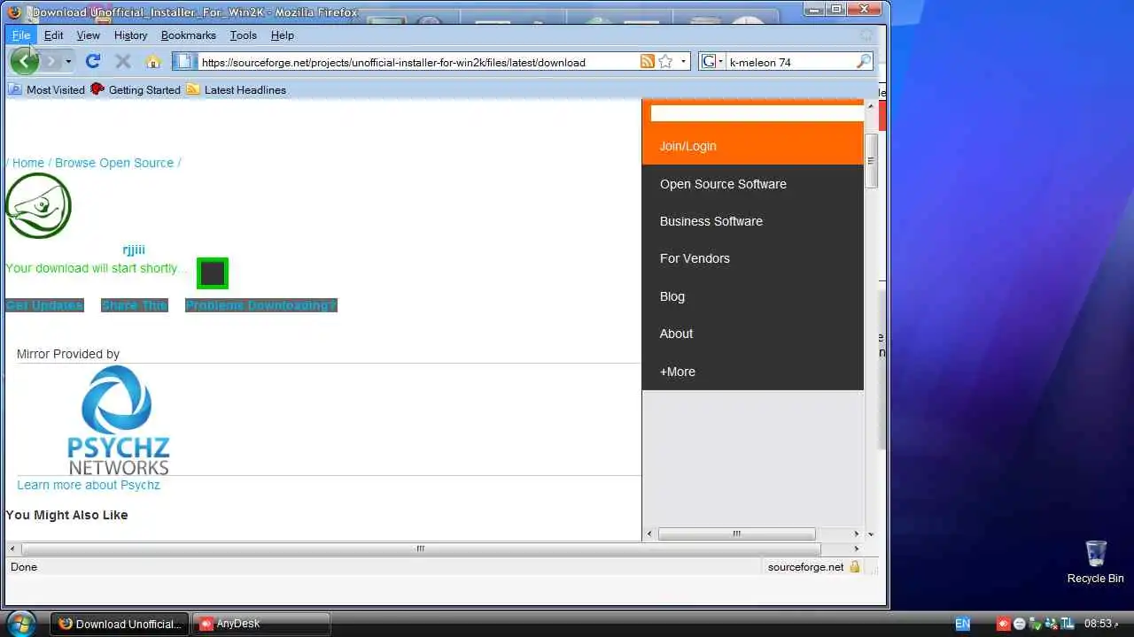Screen dimensions: 1134x637
Task: Click the AnyDesk taskbar button
Action: 261,624
